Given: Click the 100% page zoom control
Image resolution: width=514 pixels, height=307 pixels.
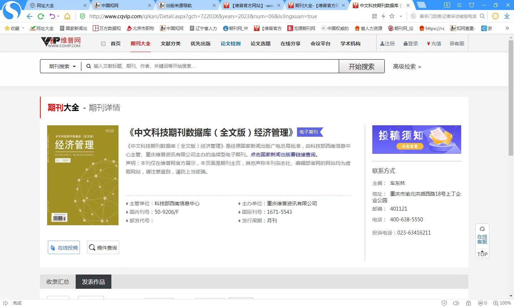Looking at the screenshot, I should (x=502, y=303).
